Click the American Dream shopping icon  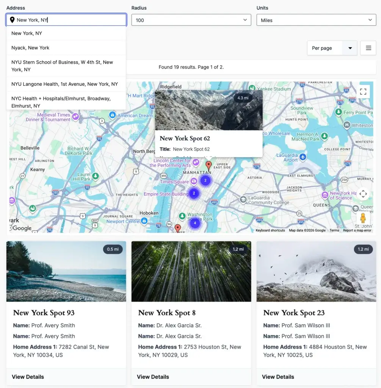[x=112, y=115]
